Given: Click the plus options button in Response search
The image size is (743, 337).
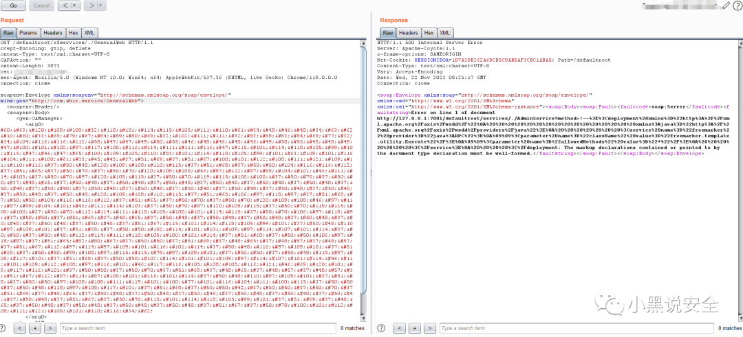Looking at the screenshot, I should 415,328.
